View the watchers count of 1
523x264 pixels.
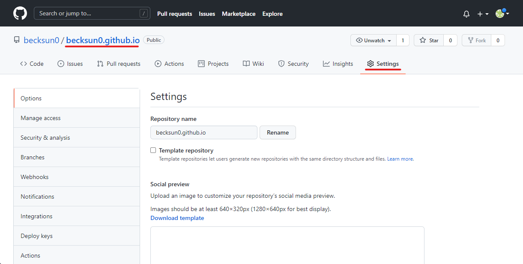[x=403, y=40]
